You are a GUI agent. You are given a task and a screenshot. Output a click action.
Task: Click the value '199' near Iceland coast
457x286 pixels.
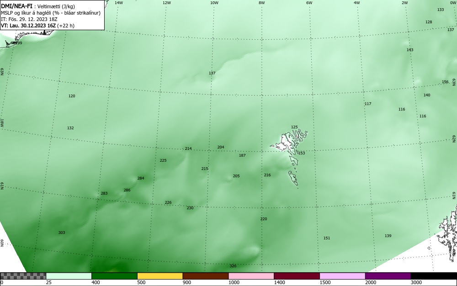pos(19,43)
